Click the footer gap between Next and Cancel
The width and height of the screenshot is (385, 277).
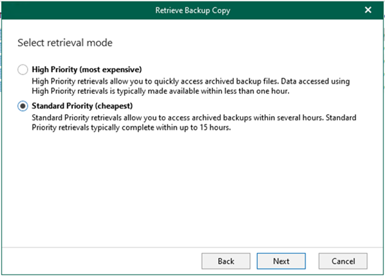(x=312, y=261)
